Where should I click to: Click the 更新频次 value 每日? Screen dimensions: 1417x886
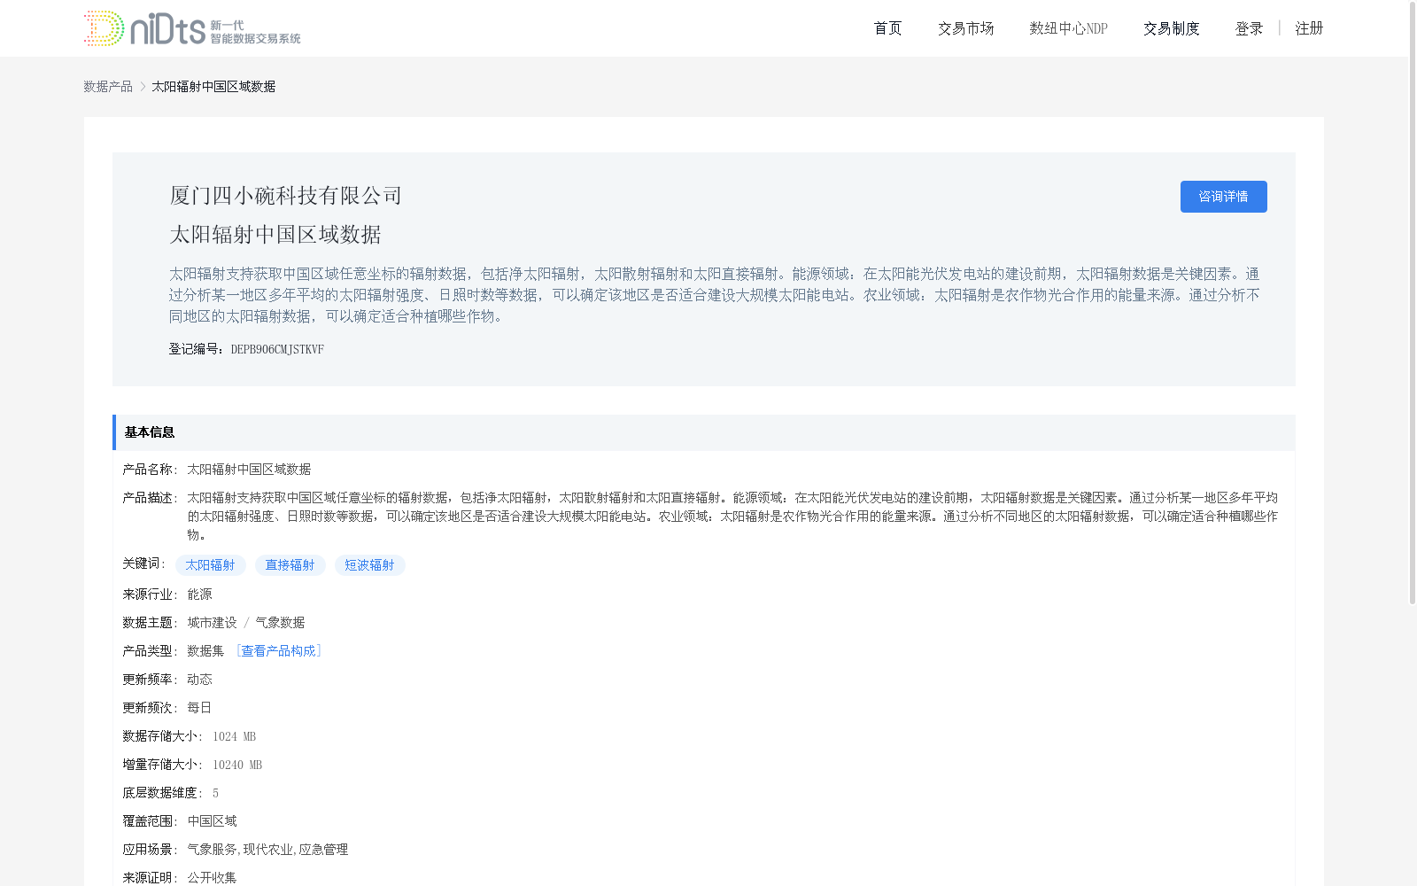pos(199,708)
